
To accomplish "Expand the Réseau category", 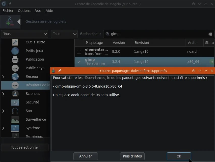I will (x=3, y=77).
